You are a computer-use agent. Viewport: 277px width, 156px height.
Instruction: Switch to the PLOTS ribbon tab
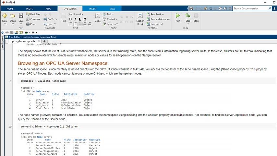(29, 9)
